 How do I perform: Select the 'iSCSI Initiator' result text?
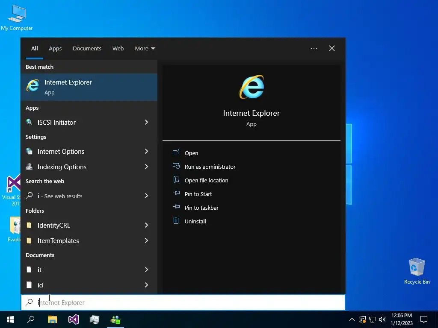[56, 122]
